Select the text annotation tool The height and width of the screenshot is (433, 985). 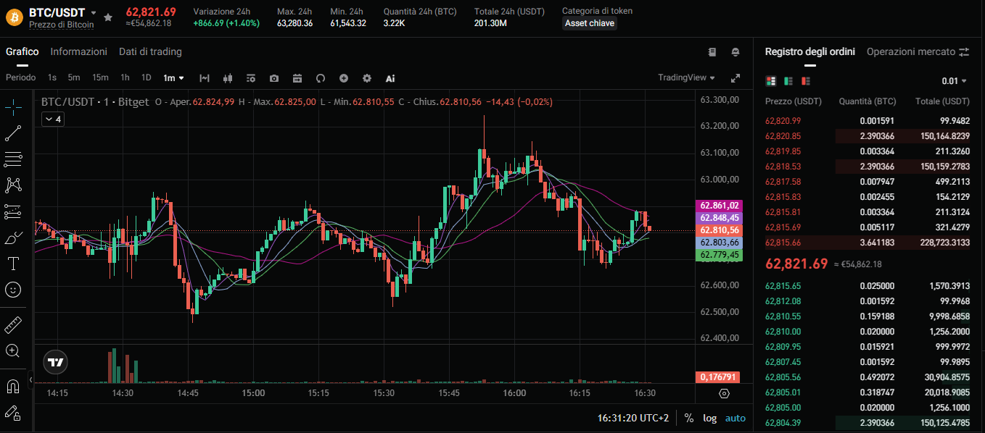tap(13, 263)
